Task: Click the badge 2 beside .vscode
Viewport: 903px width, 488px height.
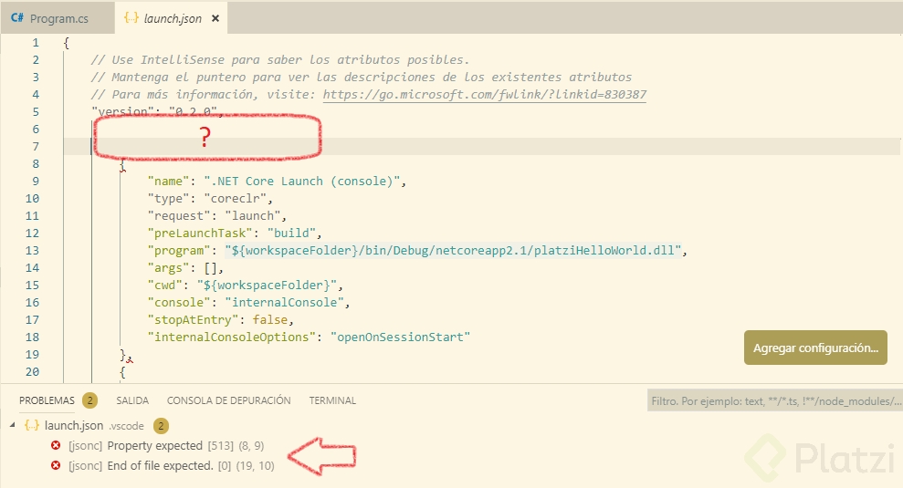Action: [x=161, y=426]
